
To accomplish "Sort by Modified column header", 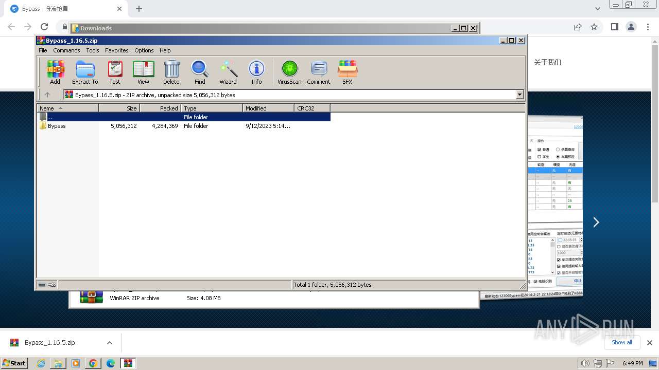I will click(268, 108).
